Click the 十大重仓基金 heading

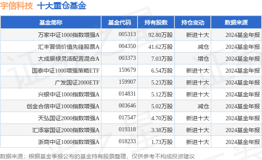coord(61,5)
